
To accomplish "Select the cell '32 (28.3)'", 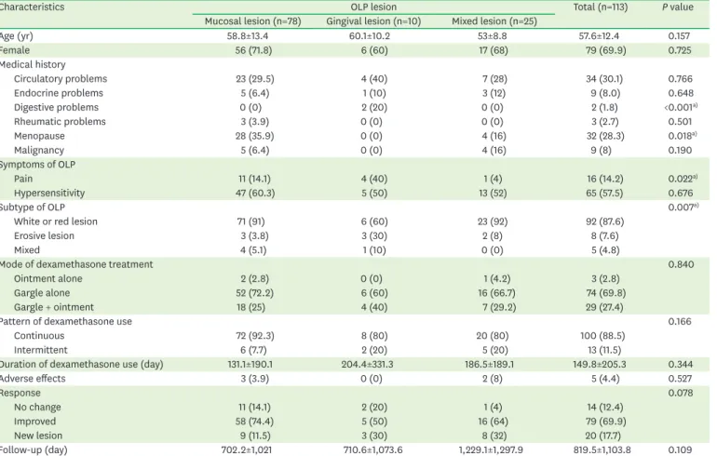I will tap(605, 136).
